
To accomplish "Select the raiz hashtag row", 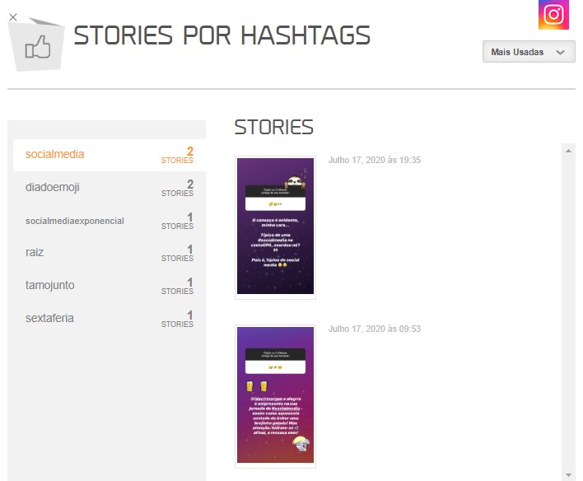I will click(x=110, y=253).
